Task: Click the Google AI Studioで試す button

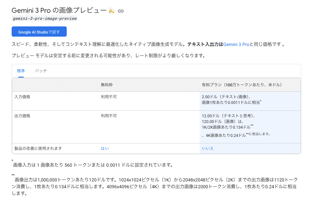Action: pyautogui.click(x=39, y=32)
